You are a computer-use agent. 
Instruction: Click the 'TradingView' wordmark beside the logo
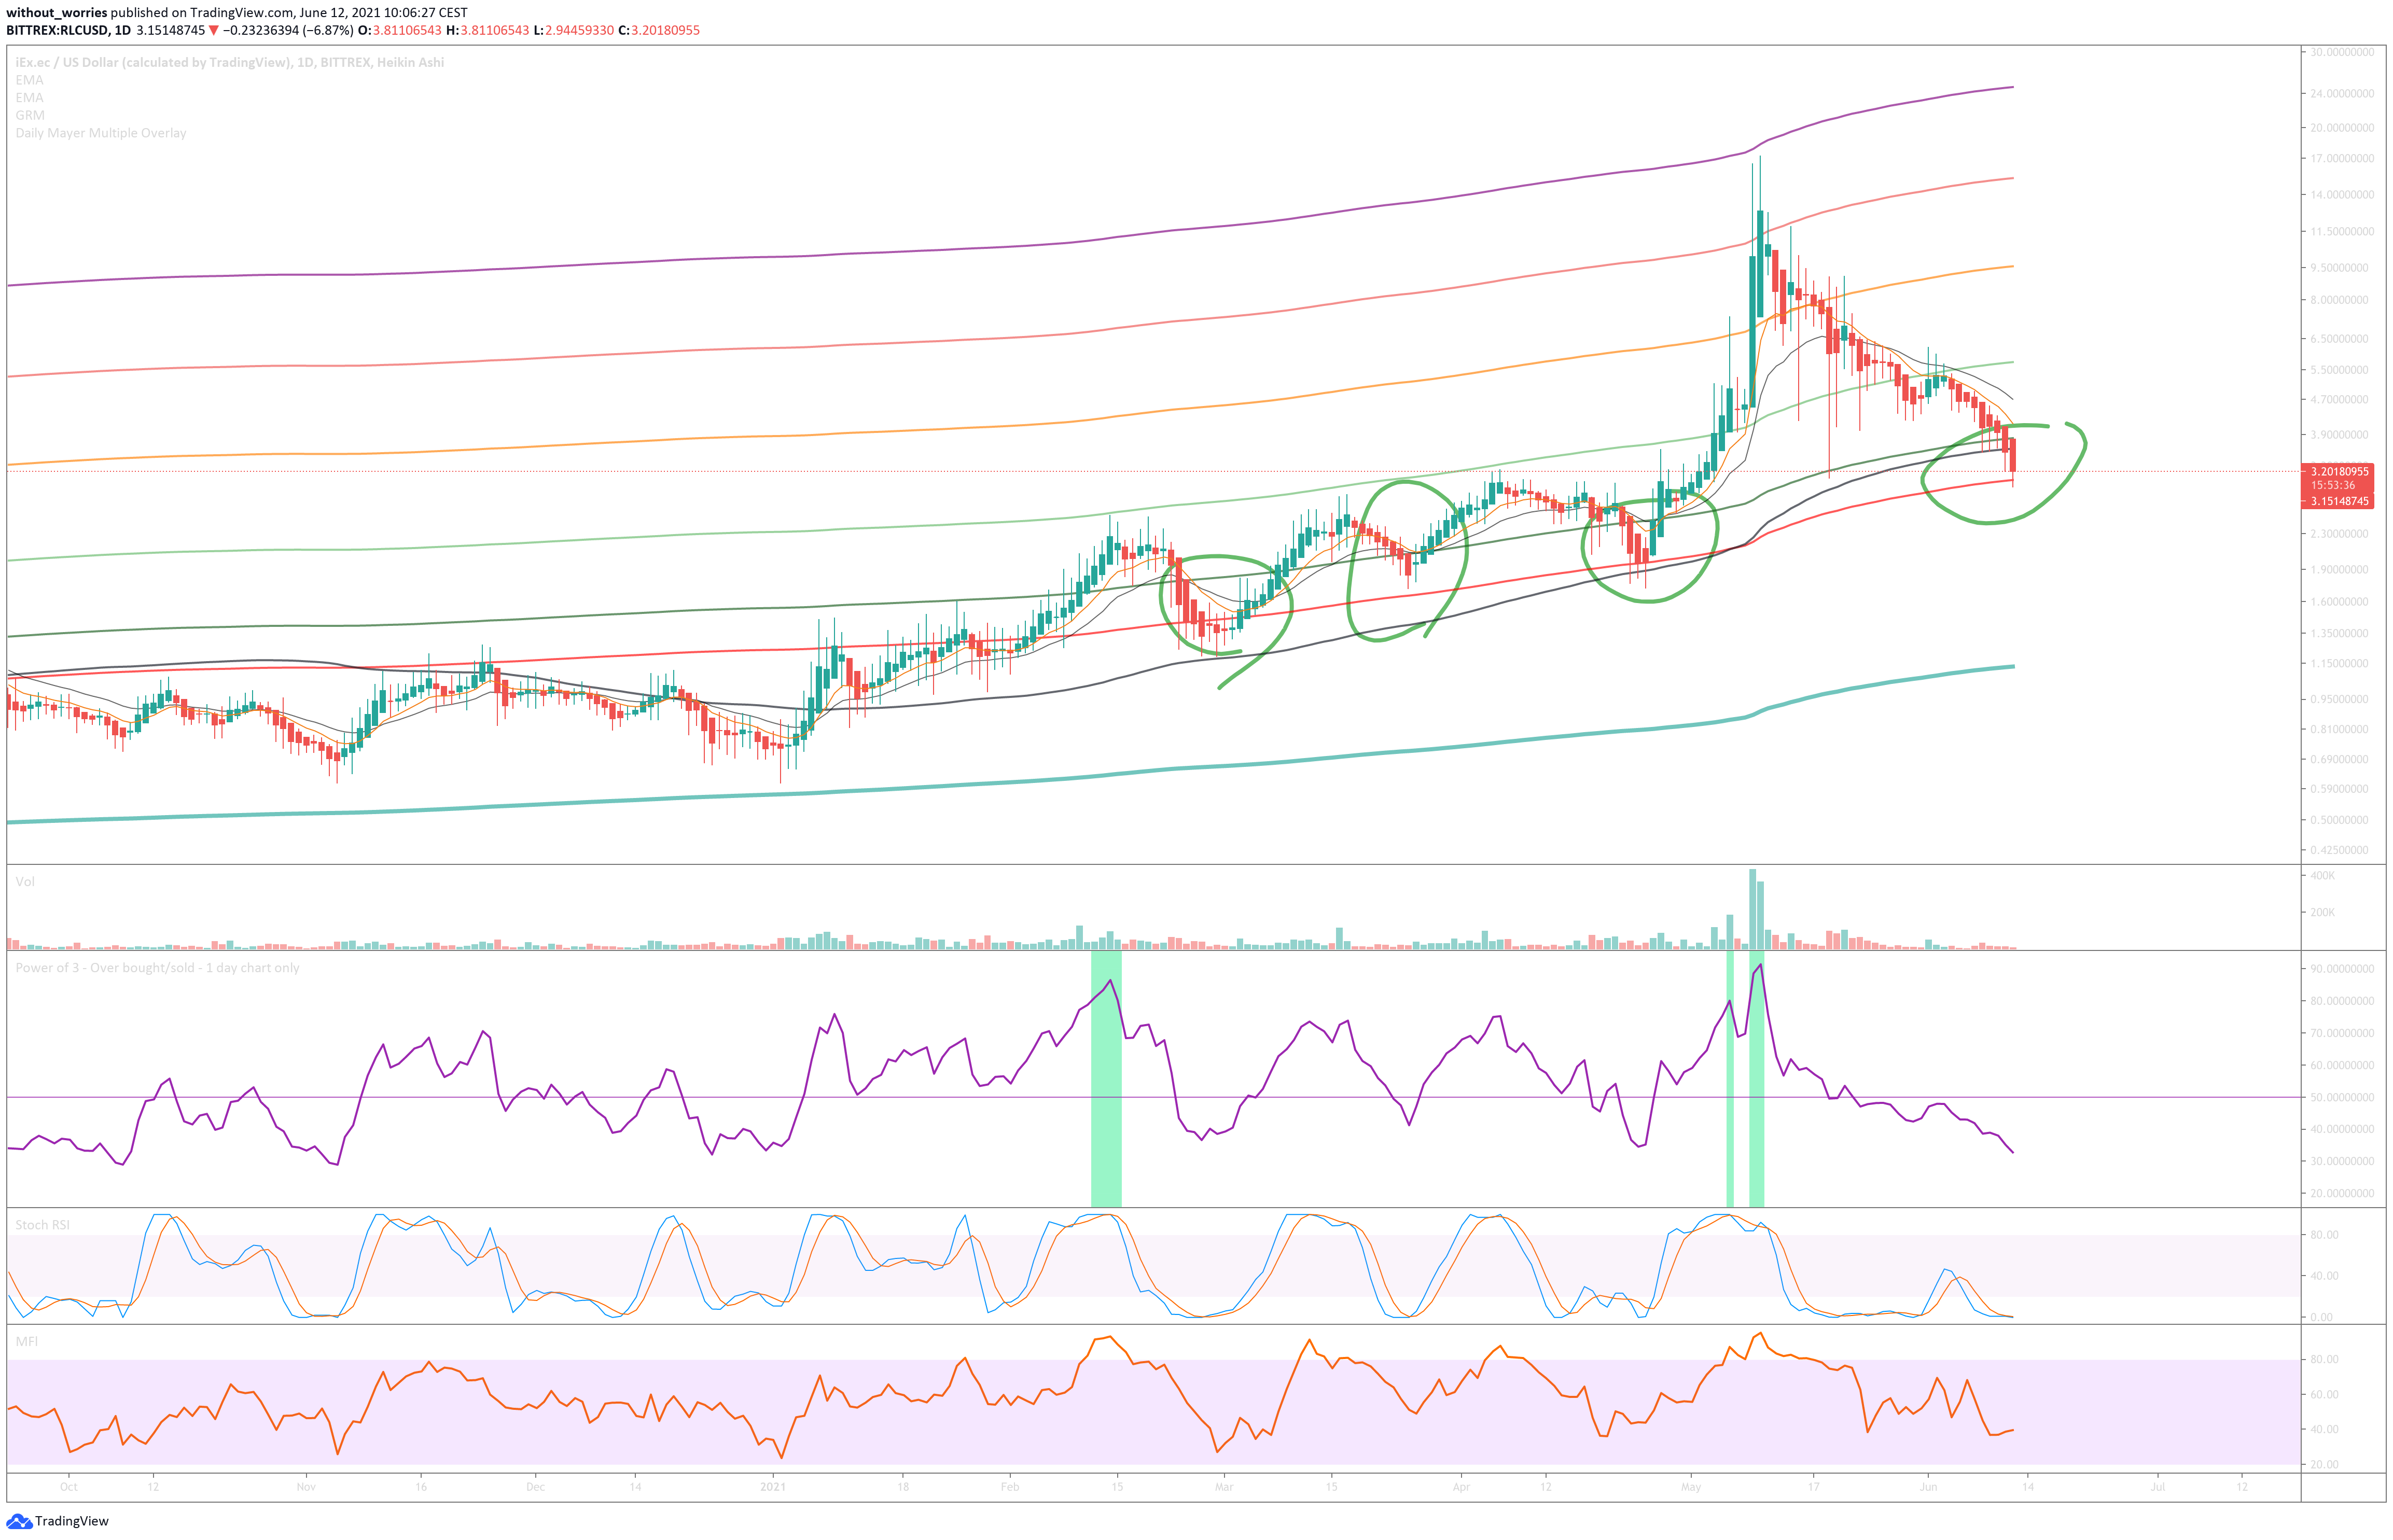point(72,1521)
